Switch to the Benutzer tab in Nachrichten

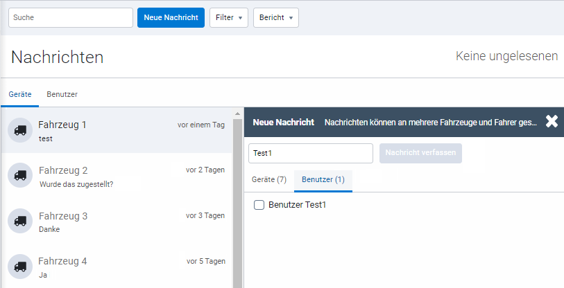62,93
